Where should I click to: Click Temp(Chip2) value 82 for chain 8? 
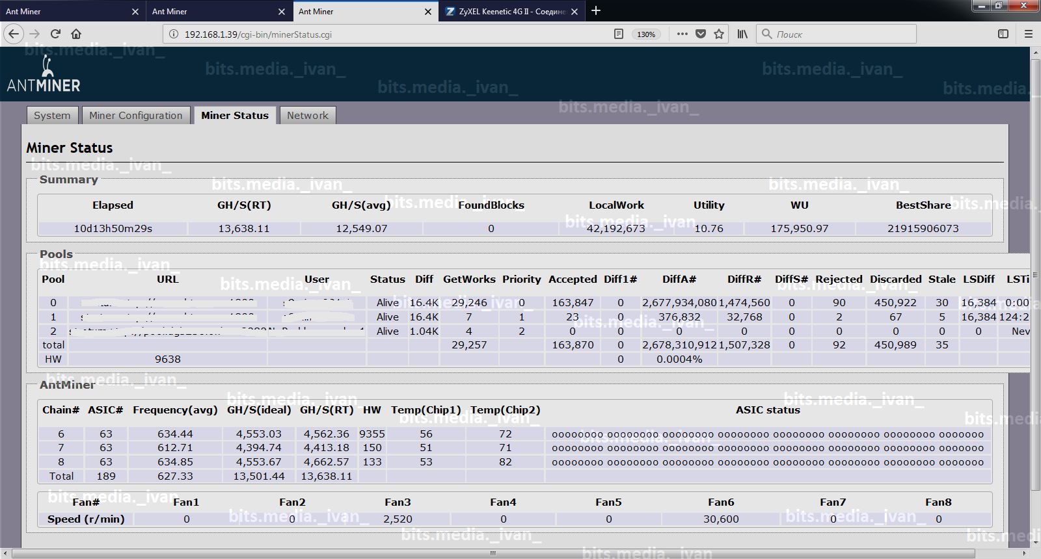(x=505, y=461)
